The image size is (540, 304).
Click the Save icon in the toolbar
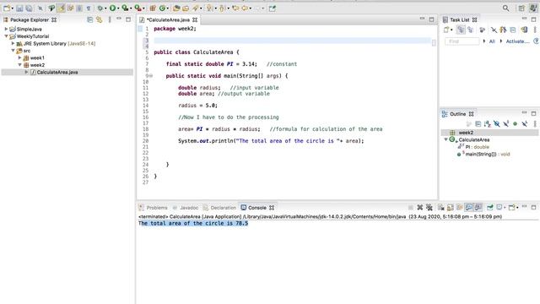19,8
